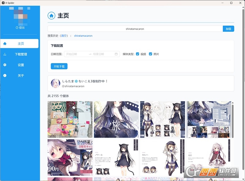The width and height of the screenshot is (245, 181).
Task: Log out using the 登出 link
Action: point(20,27)
